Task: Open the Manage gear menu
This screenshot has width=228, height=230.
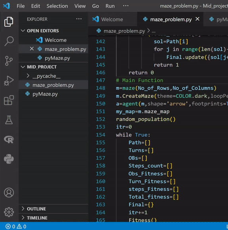Action: pyautogui.click(x=9, y=212)
